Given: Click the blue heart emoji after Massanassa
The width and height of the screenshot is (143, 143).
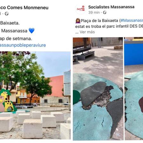Looking at the screenshot, I should [x=31, y=31].
